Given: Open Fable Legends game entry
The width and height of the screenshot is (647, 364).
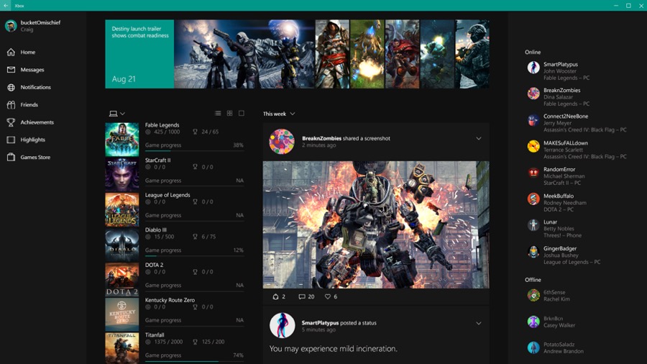Looking at the screenshot, I should coord(175,139).
